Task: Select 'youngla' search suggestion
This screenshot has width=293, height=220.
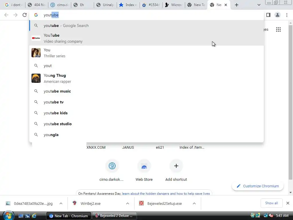Action: coord(146,135)
